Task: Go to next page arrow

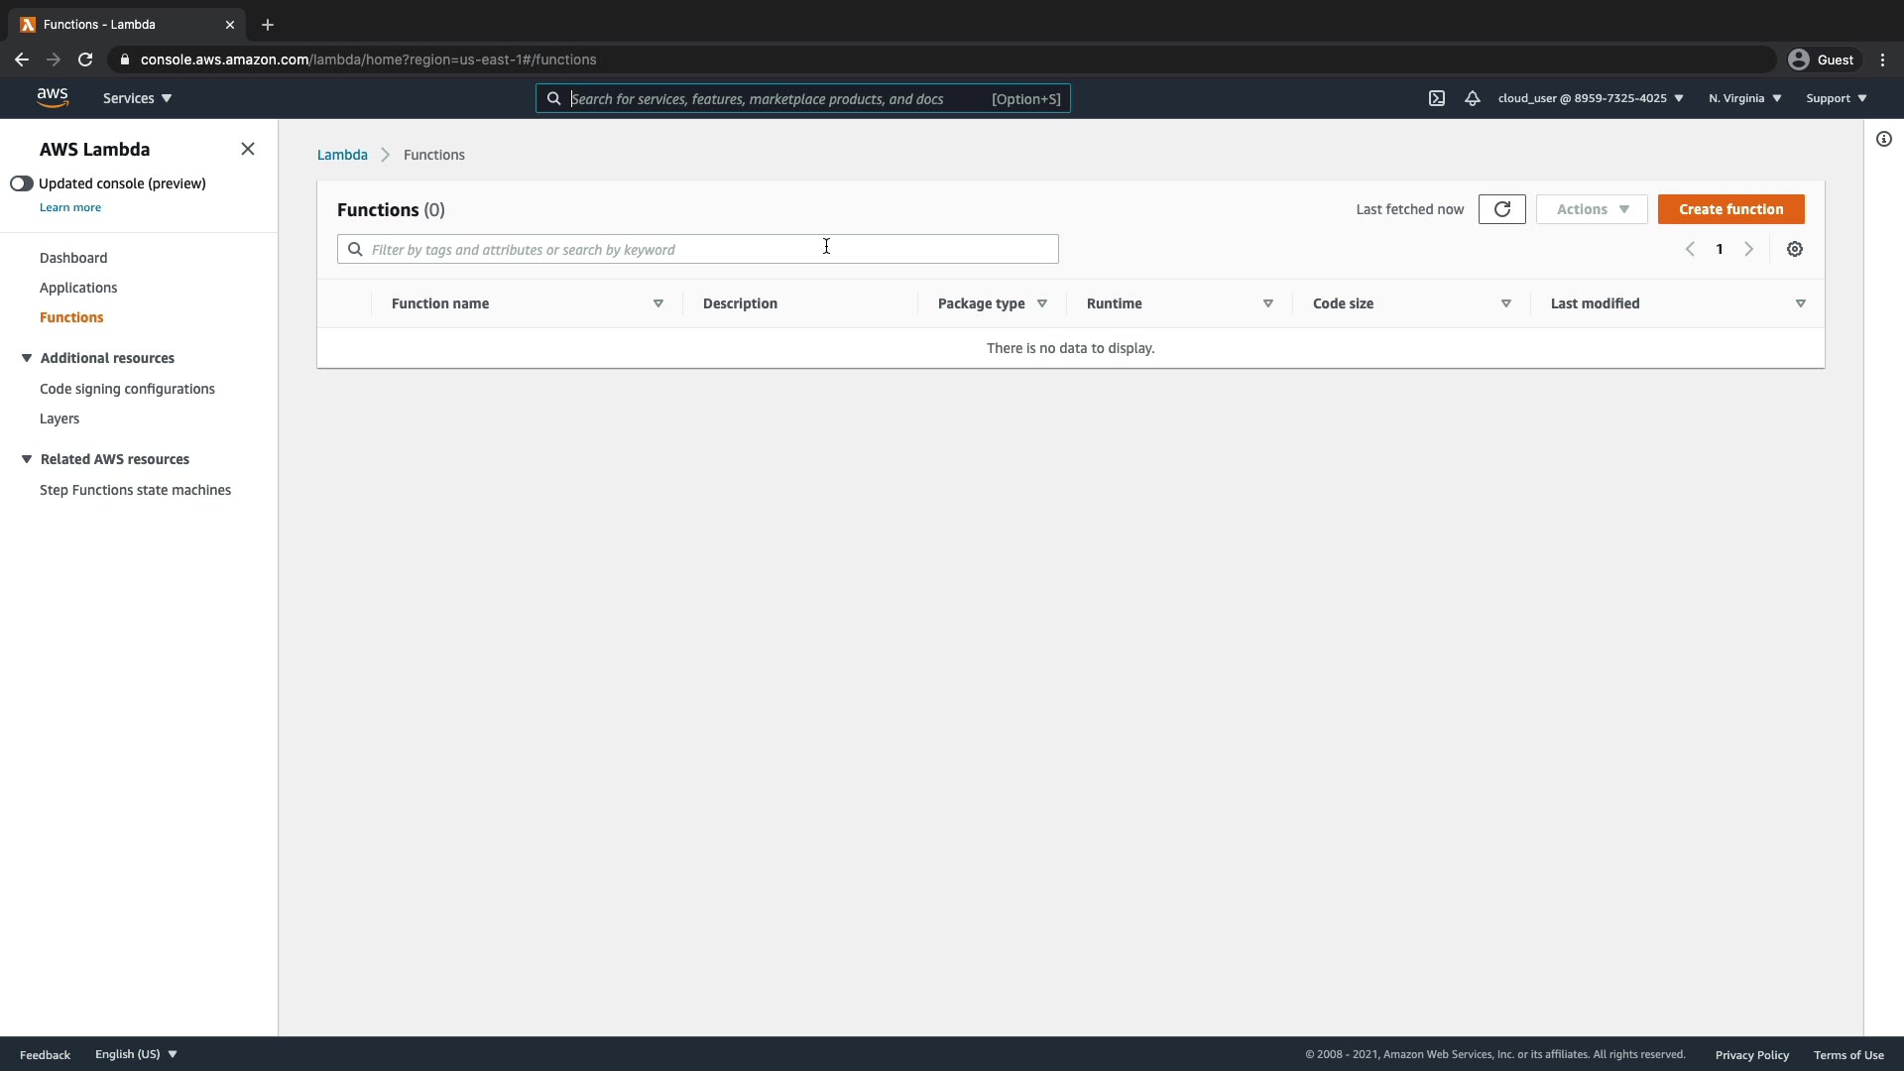Action: 1749,249
